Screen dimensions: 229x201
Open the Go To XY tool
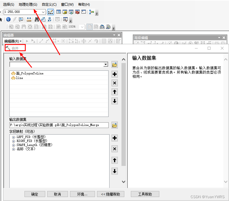coord(49,19)
